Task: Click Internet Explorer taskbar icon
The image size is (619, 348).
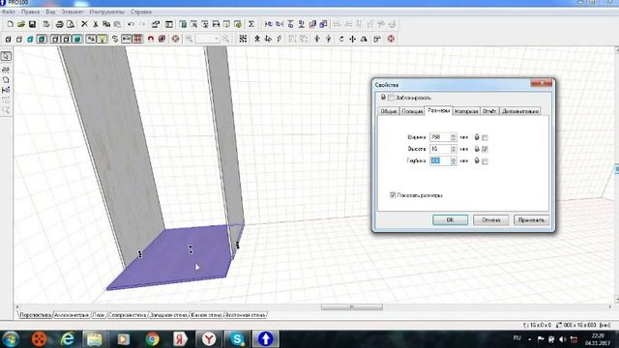Action: click(68, 339)
